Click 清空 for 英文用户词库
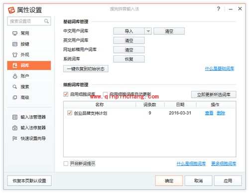The height and width of the screenshot is (193, 249). click(x=129, y=41)
